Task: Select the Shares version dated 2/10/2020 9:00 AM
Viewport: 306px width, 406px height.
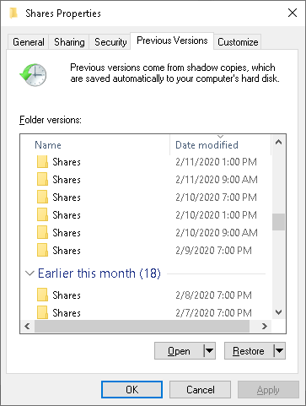Action: tap(146, 233)
